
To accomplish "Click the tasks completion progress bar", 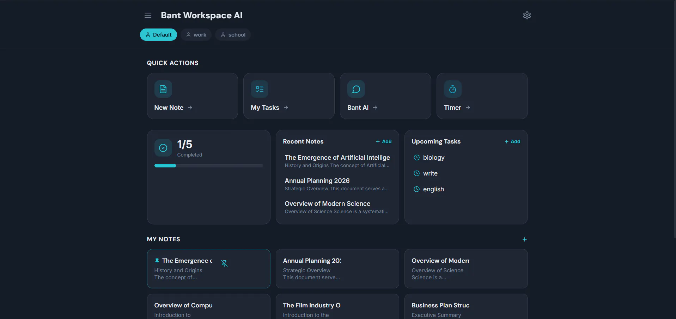I will [x=209, y=166].
